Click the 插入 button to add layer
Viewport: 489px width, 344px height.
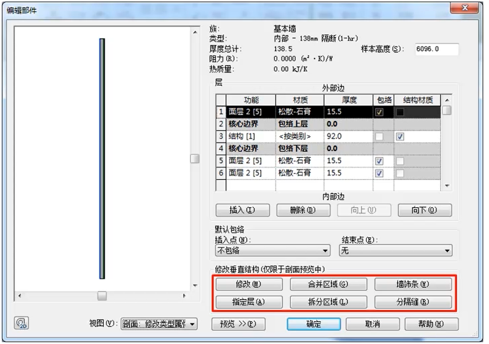point(243,210)
